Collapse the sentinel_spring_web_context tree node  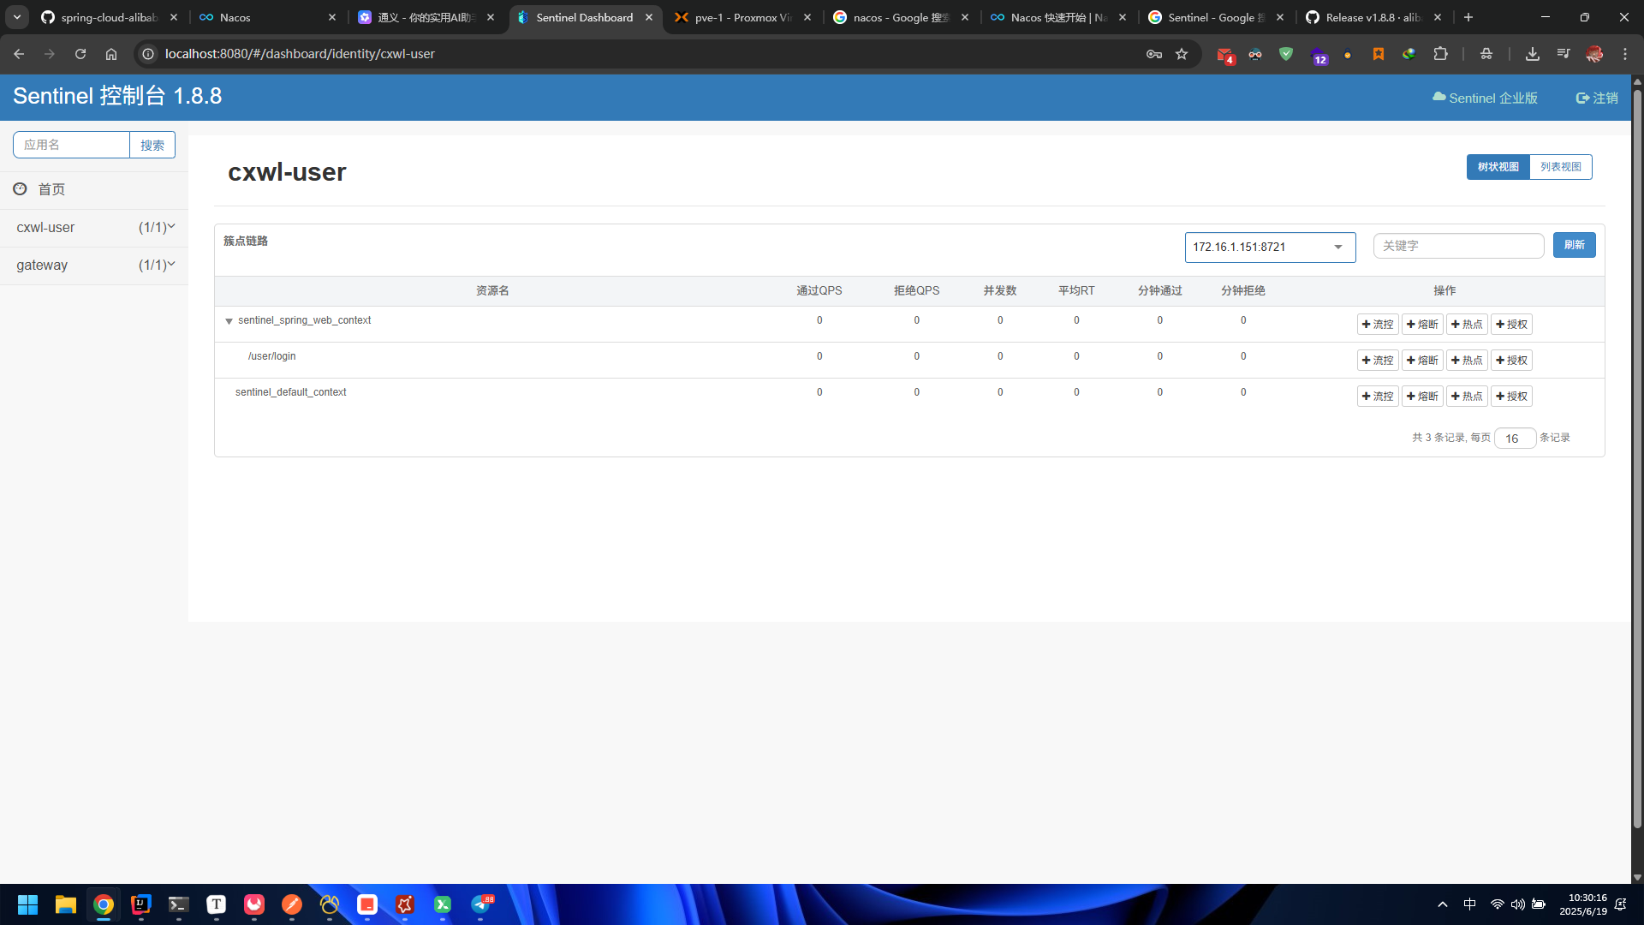229,321
